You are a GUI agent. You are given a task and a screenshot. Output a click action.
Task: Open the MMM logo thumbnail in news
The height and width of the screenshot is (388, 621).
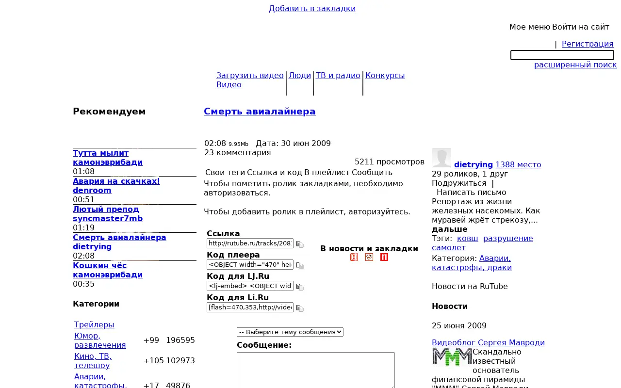pos(452,357)
